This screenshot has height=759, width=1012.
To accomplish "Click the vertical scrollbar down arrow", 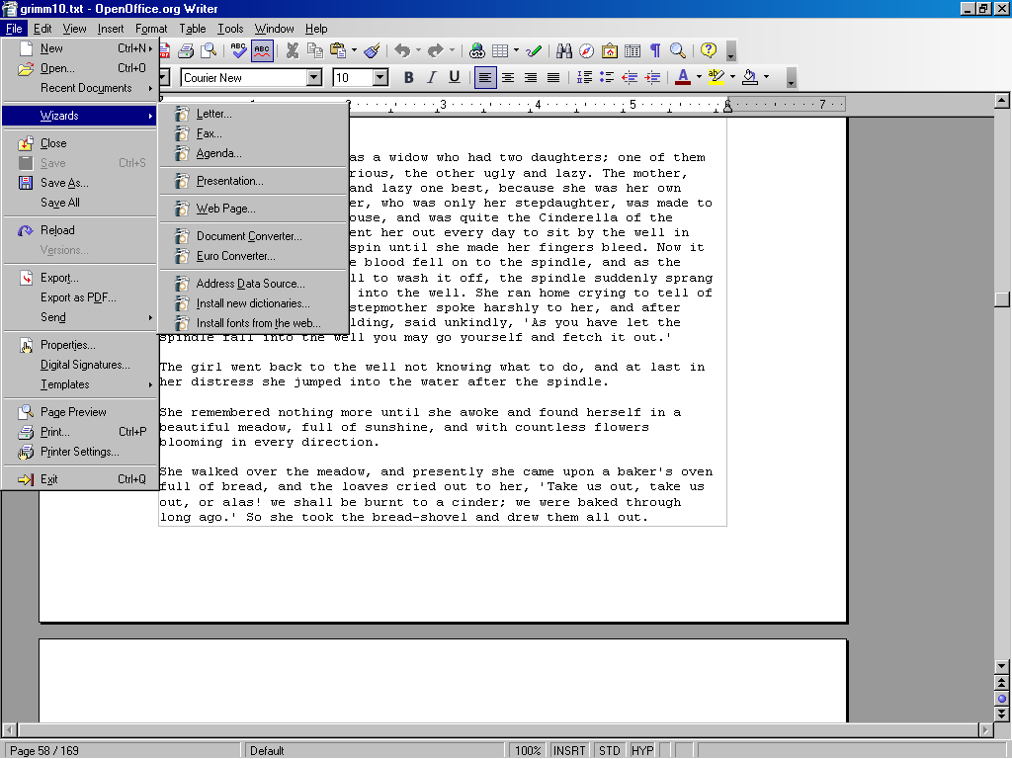I will click(x=1002, y=666).
